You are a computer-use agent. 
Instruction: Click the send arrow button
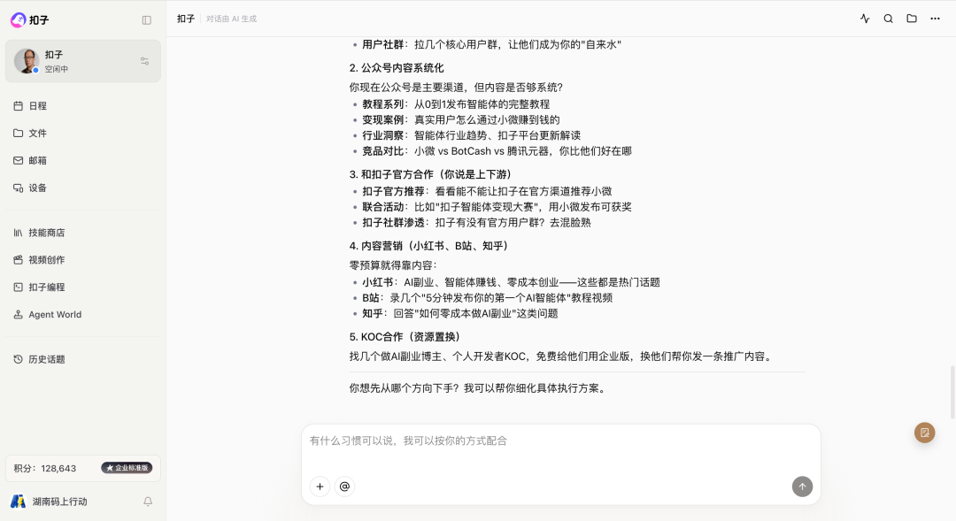pyautogui.click(x=802, y=487)
